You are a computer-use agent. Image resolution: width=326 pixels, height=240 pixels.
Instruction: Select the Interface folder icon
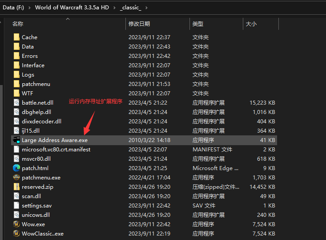pyautogui.click(x=16, y=65)
